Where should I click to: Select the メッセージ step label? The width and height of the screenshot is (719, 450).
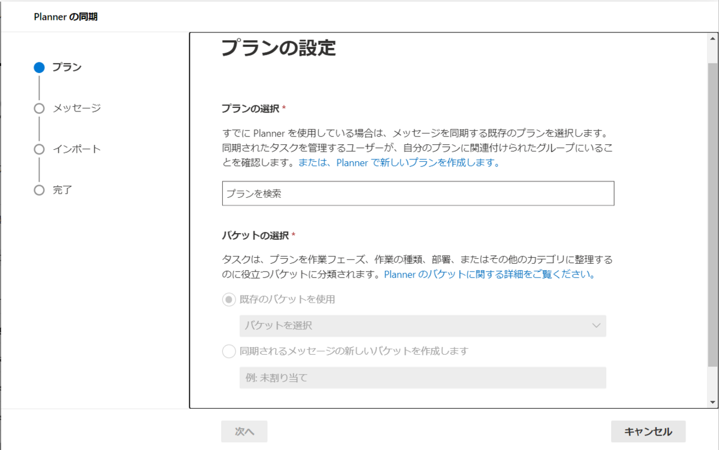77,108
